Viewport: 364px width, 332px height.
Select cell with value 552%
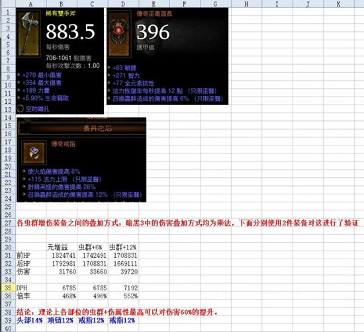(x=123, y=296)
